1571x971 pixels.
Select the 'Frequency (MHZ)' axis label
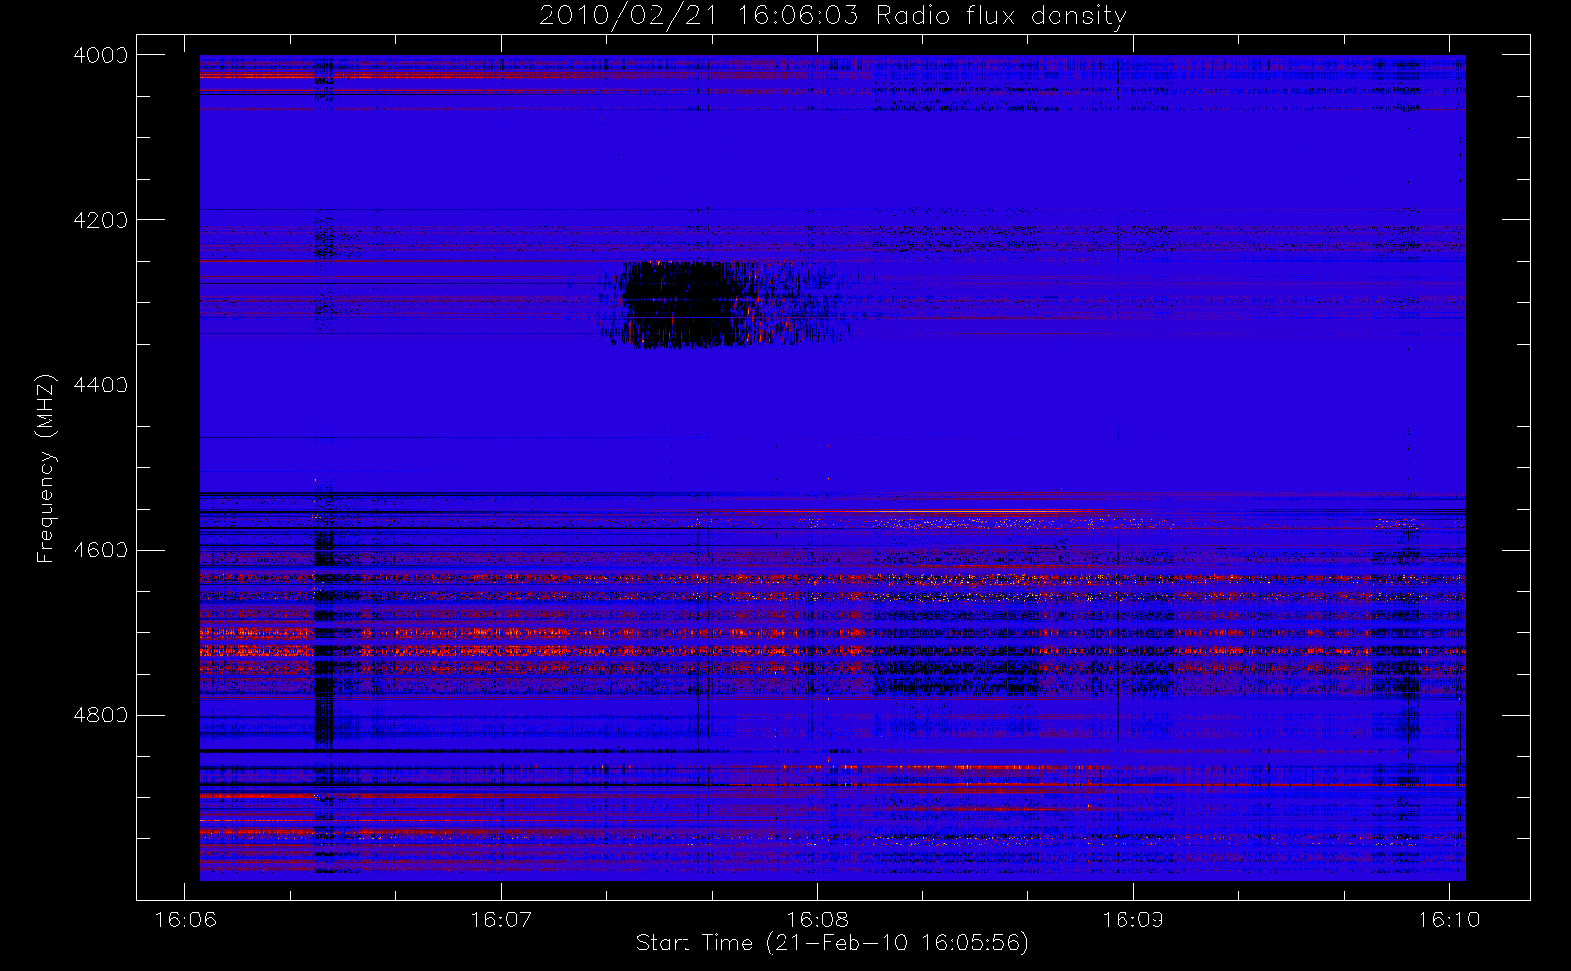pos(45,469)
